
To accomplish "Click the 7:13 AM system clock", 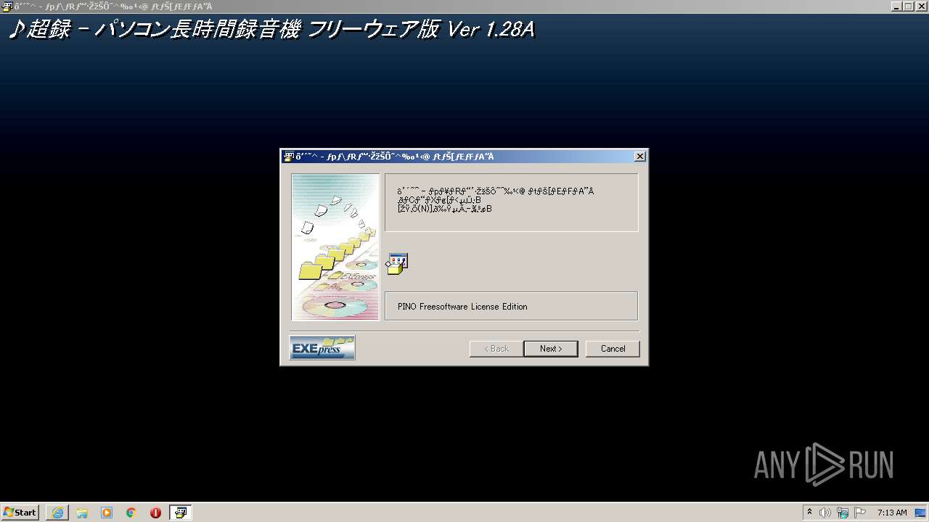I will (x=892, y=513).
